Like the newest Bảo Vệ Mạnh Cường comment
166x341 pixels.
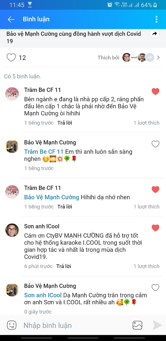coord(155,287)
